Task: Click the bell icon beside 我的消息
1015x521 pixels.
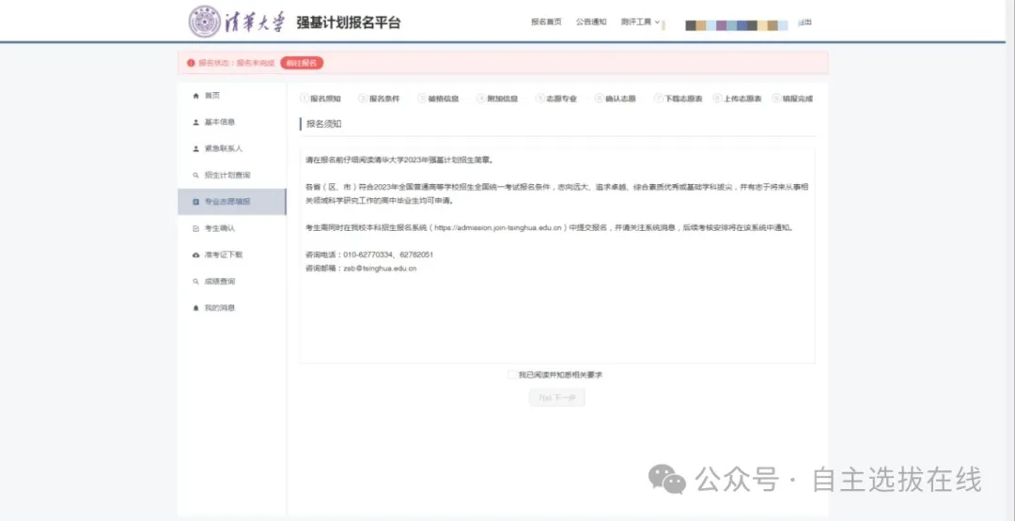Action: (x=195, y=308)
